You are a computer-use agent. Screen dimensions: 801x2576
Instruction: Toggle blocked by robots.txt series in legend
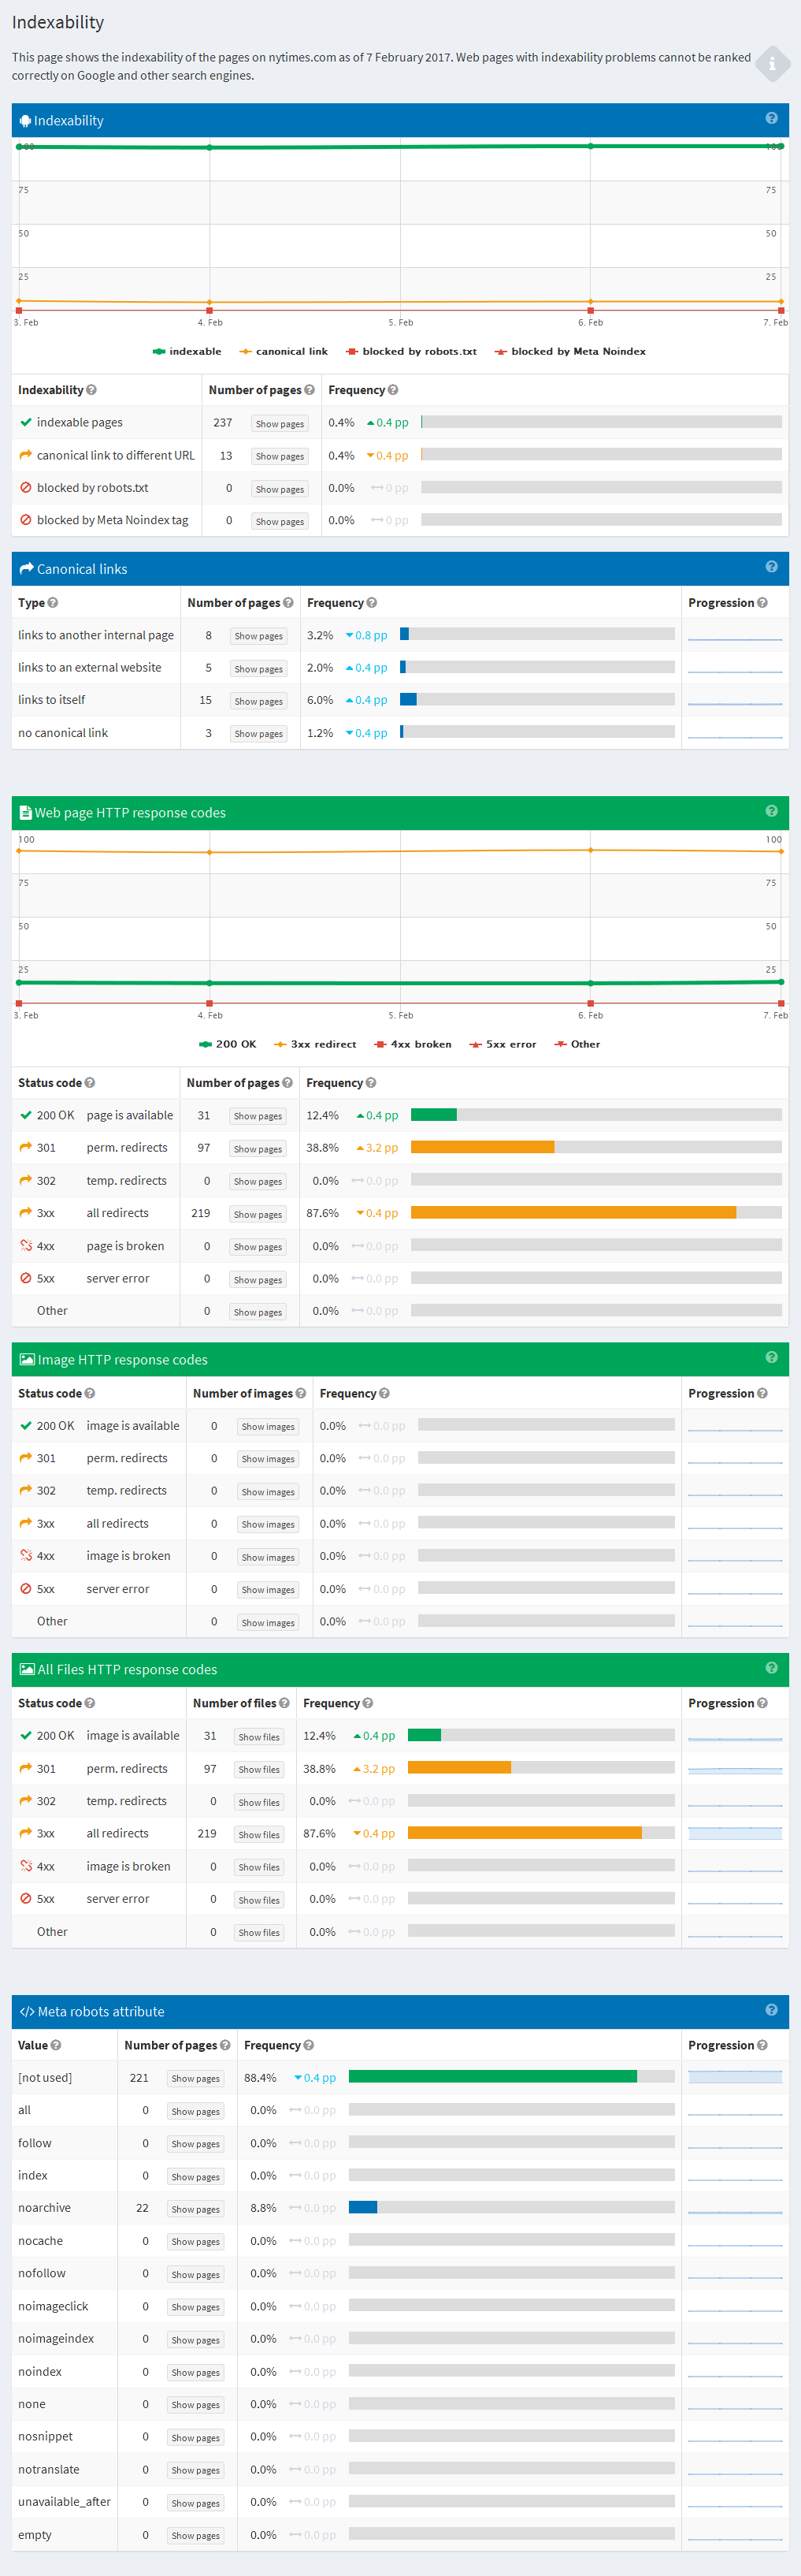tap(411, 351)
